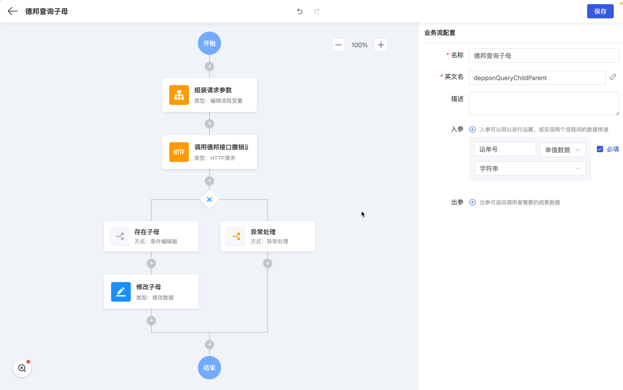Add step below 组装请求参数 node
The image size is (623, 390).
209,123
